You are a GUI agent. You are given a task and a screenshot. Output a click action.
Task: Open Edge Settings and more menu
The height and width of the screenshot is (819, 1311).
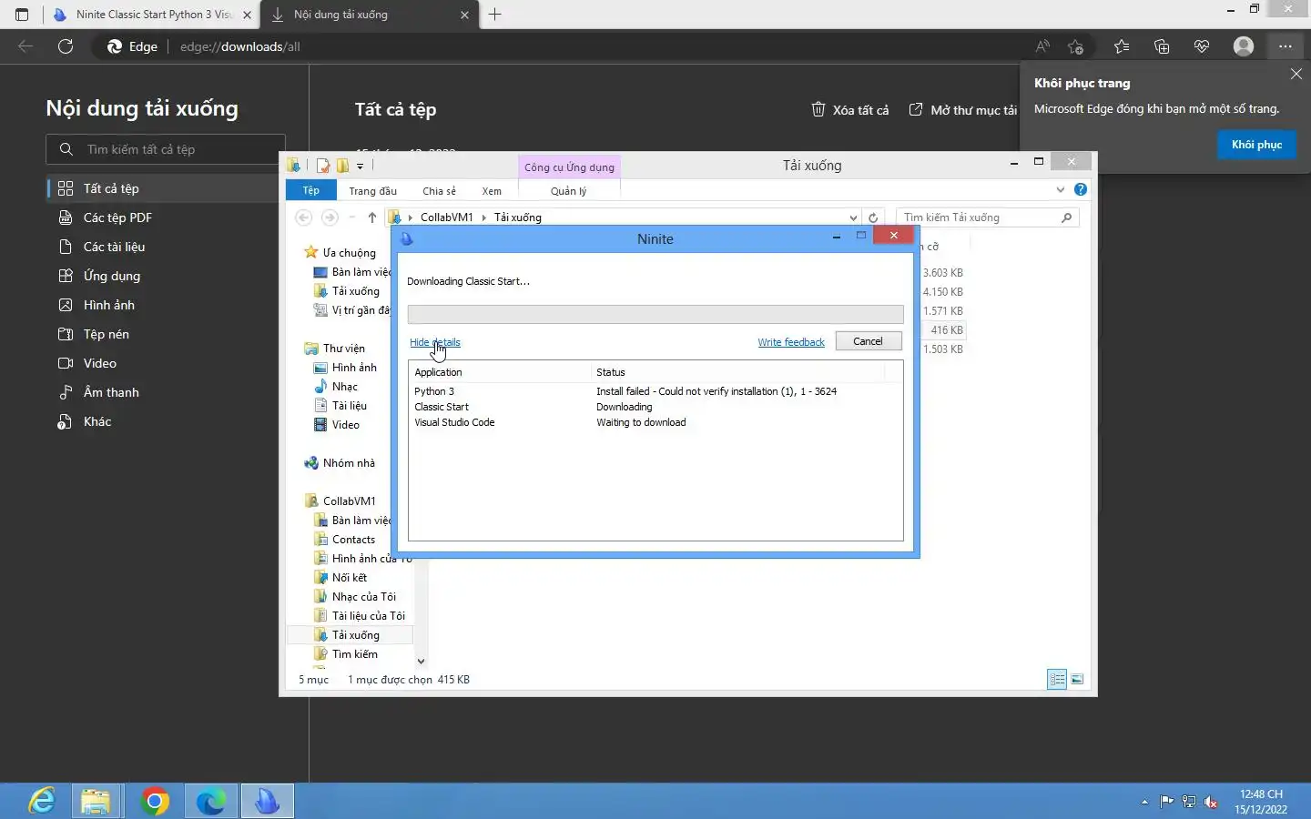pyautogui.click(x=1285, y=46)
